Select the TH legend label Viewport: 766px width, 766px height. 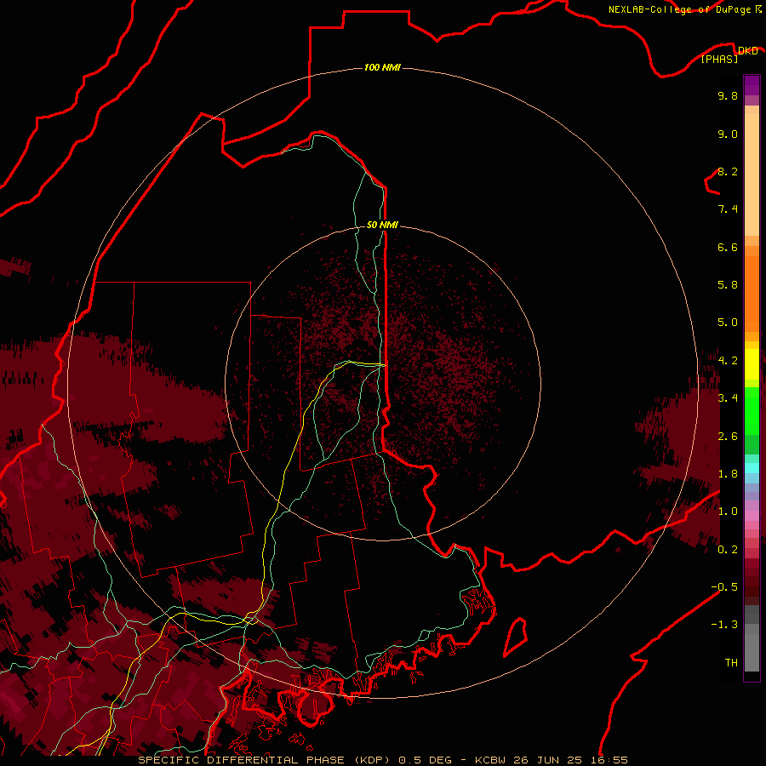pyautogui.click(x=731, y=663)
